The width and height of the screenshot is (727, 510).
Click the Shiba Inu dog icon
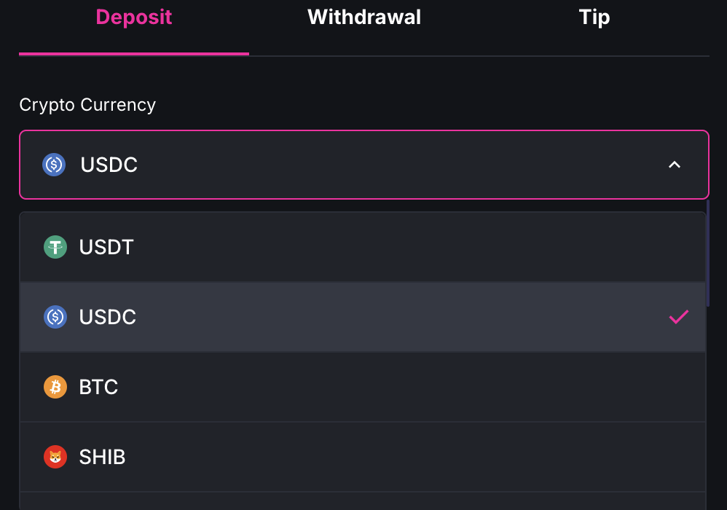click(55, 457)
